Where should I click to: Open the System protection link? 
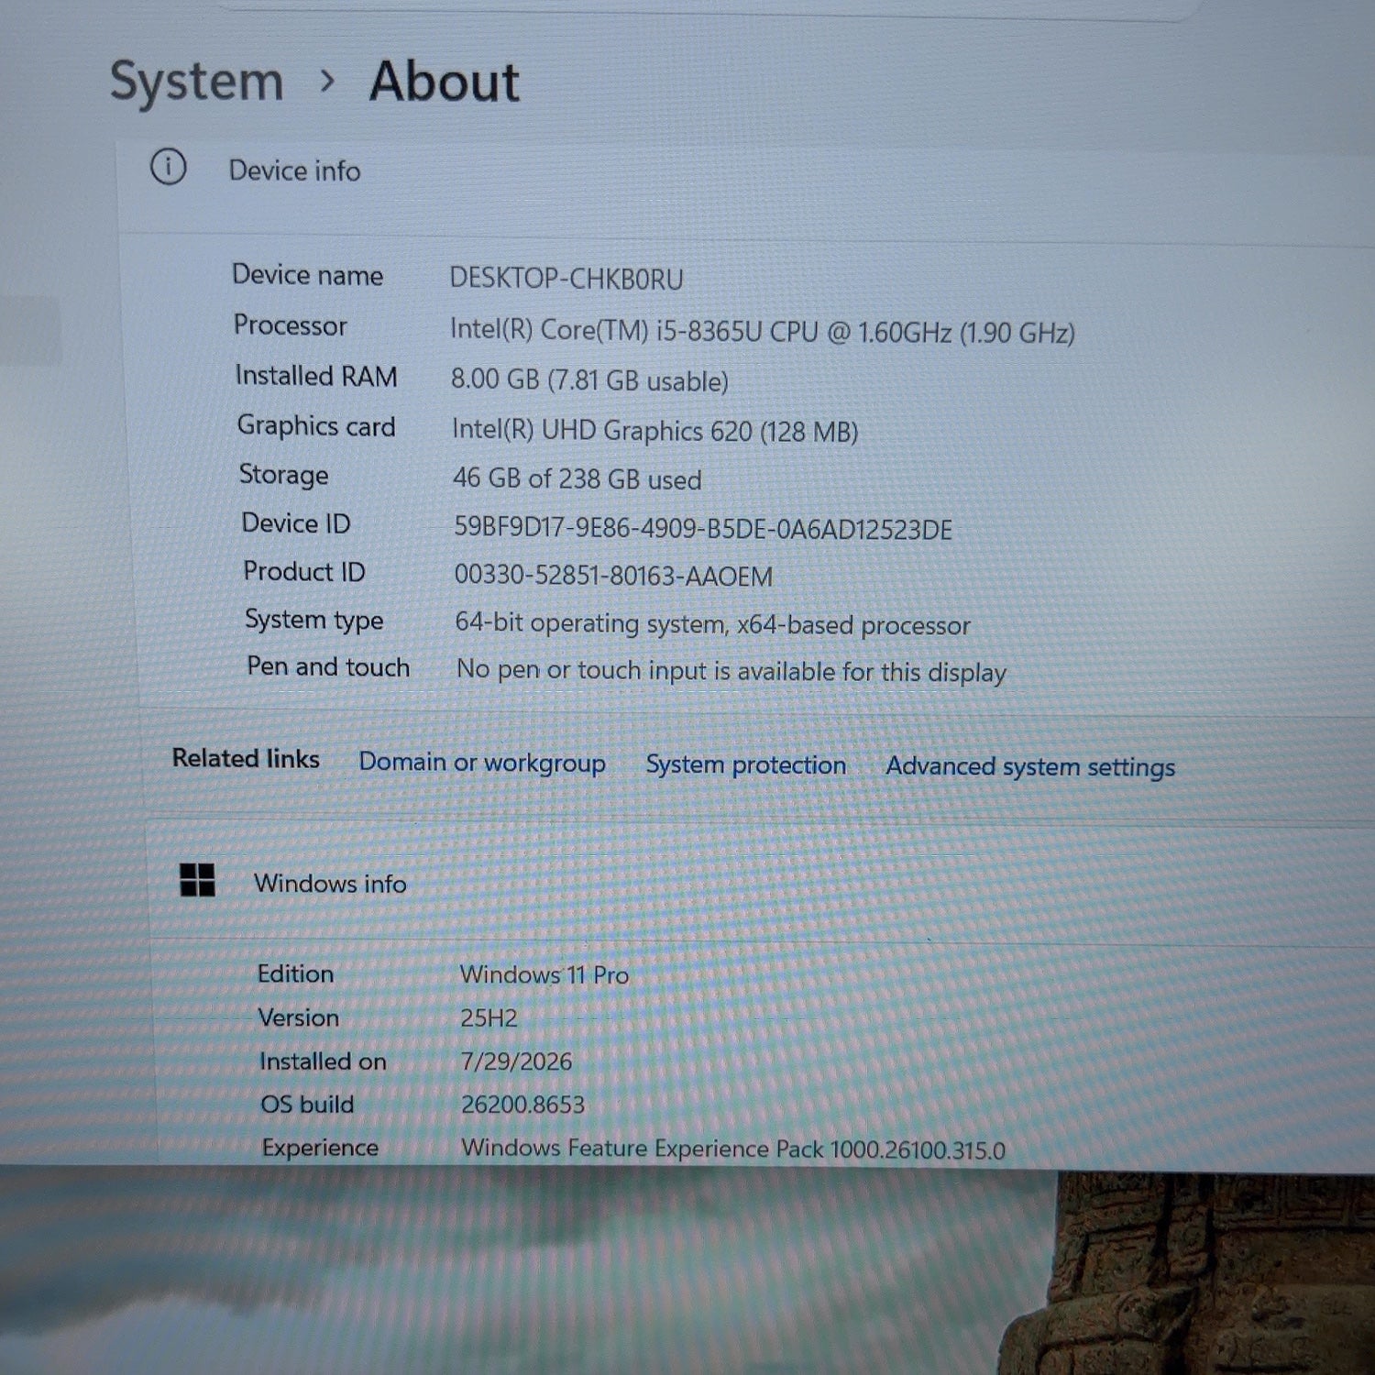pos(746,764)
